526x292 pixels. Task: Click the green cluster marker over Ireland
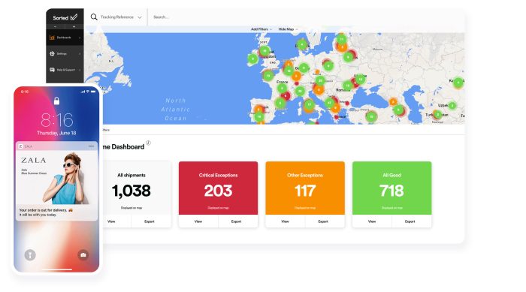coord(252,59)
